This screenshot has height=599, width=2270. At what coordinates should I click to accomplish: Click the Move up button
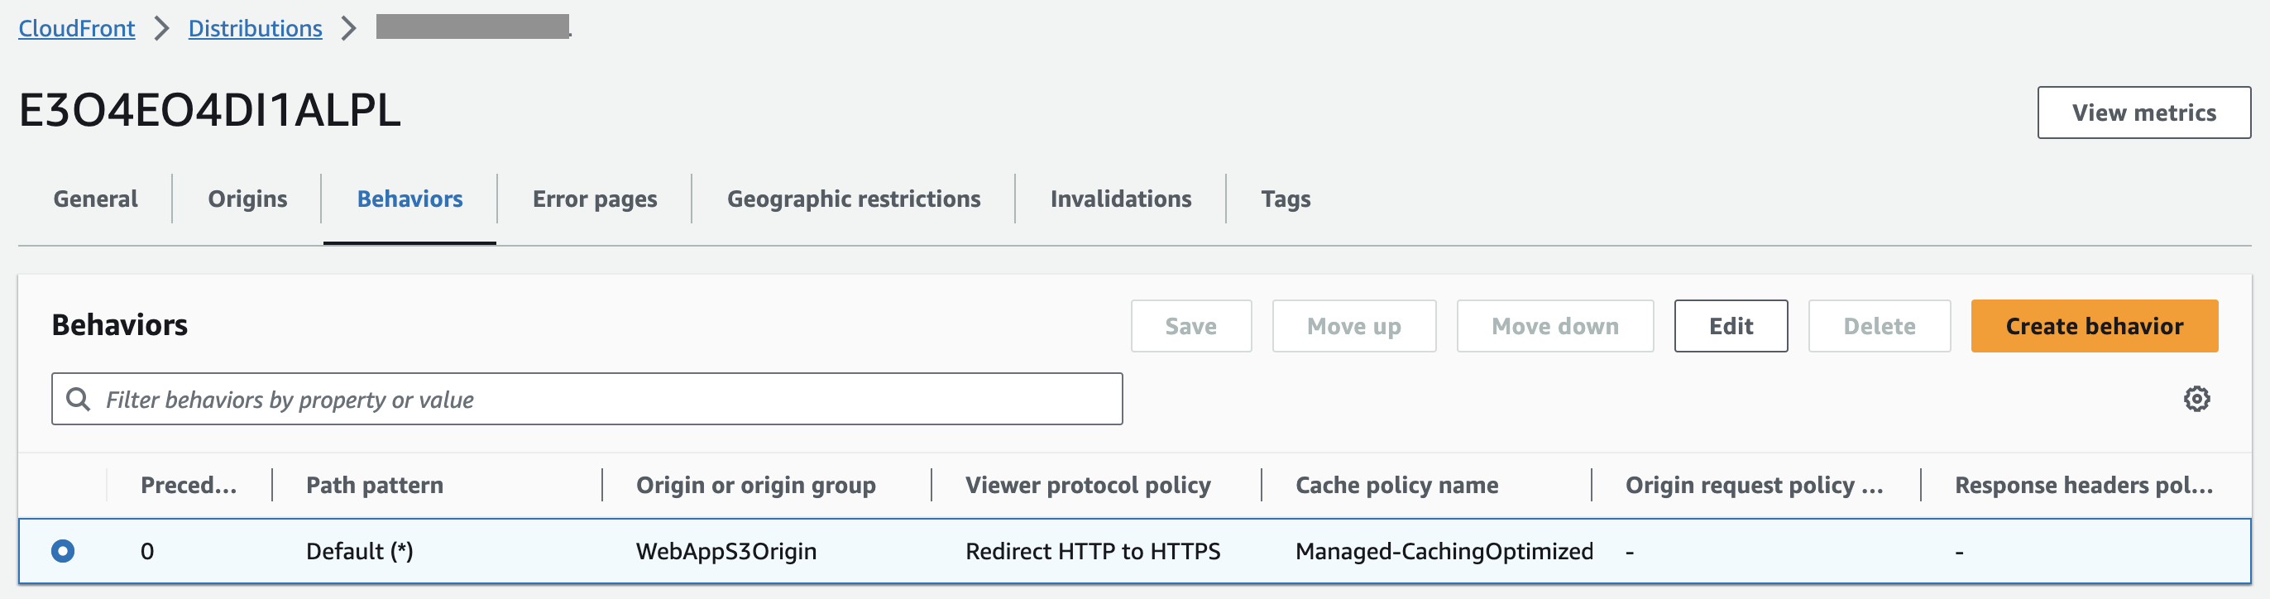(1353, 326)
